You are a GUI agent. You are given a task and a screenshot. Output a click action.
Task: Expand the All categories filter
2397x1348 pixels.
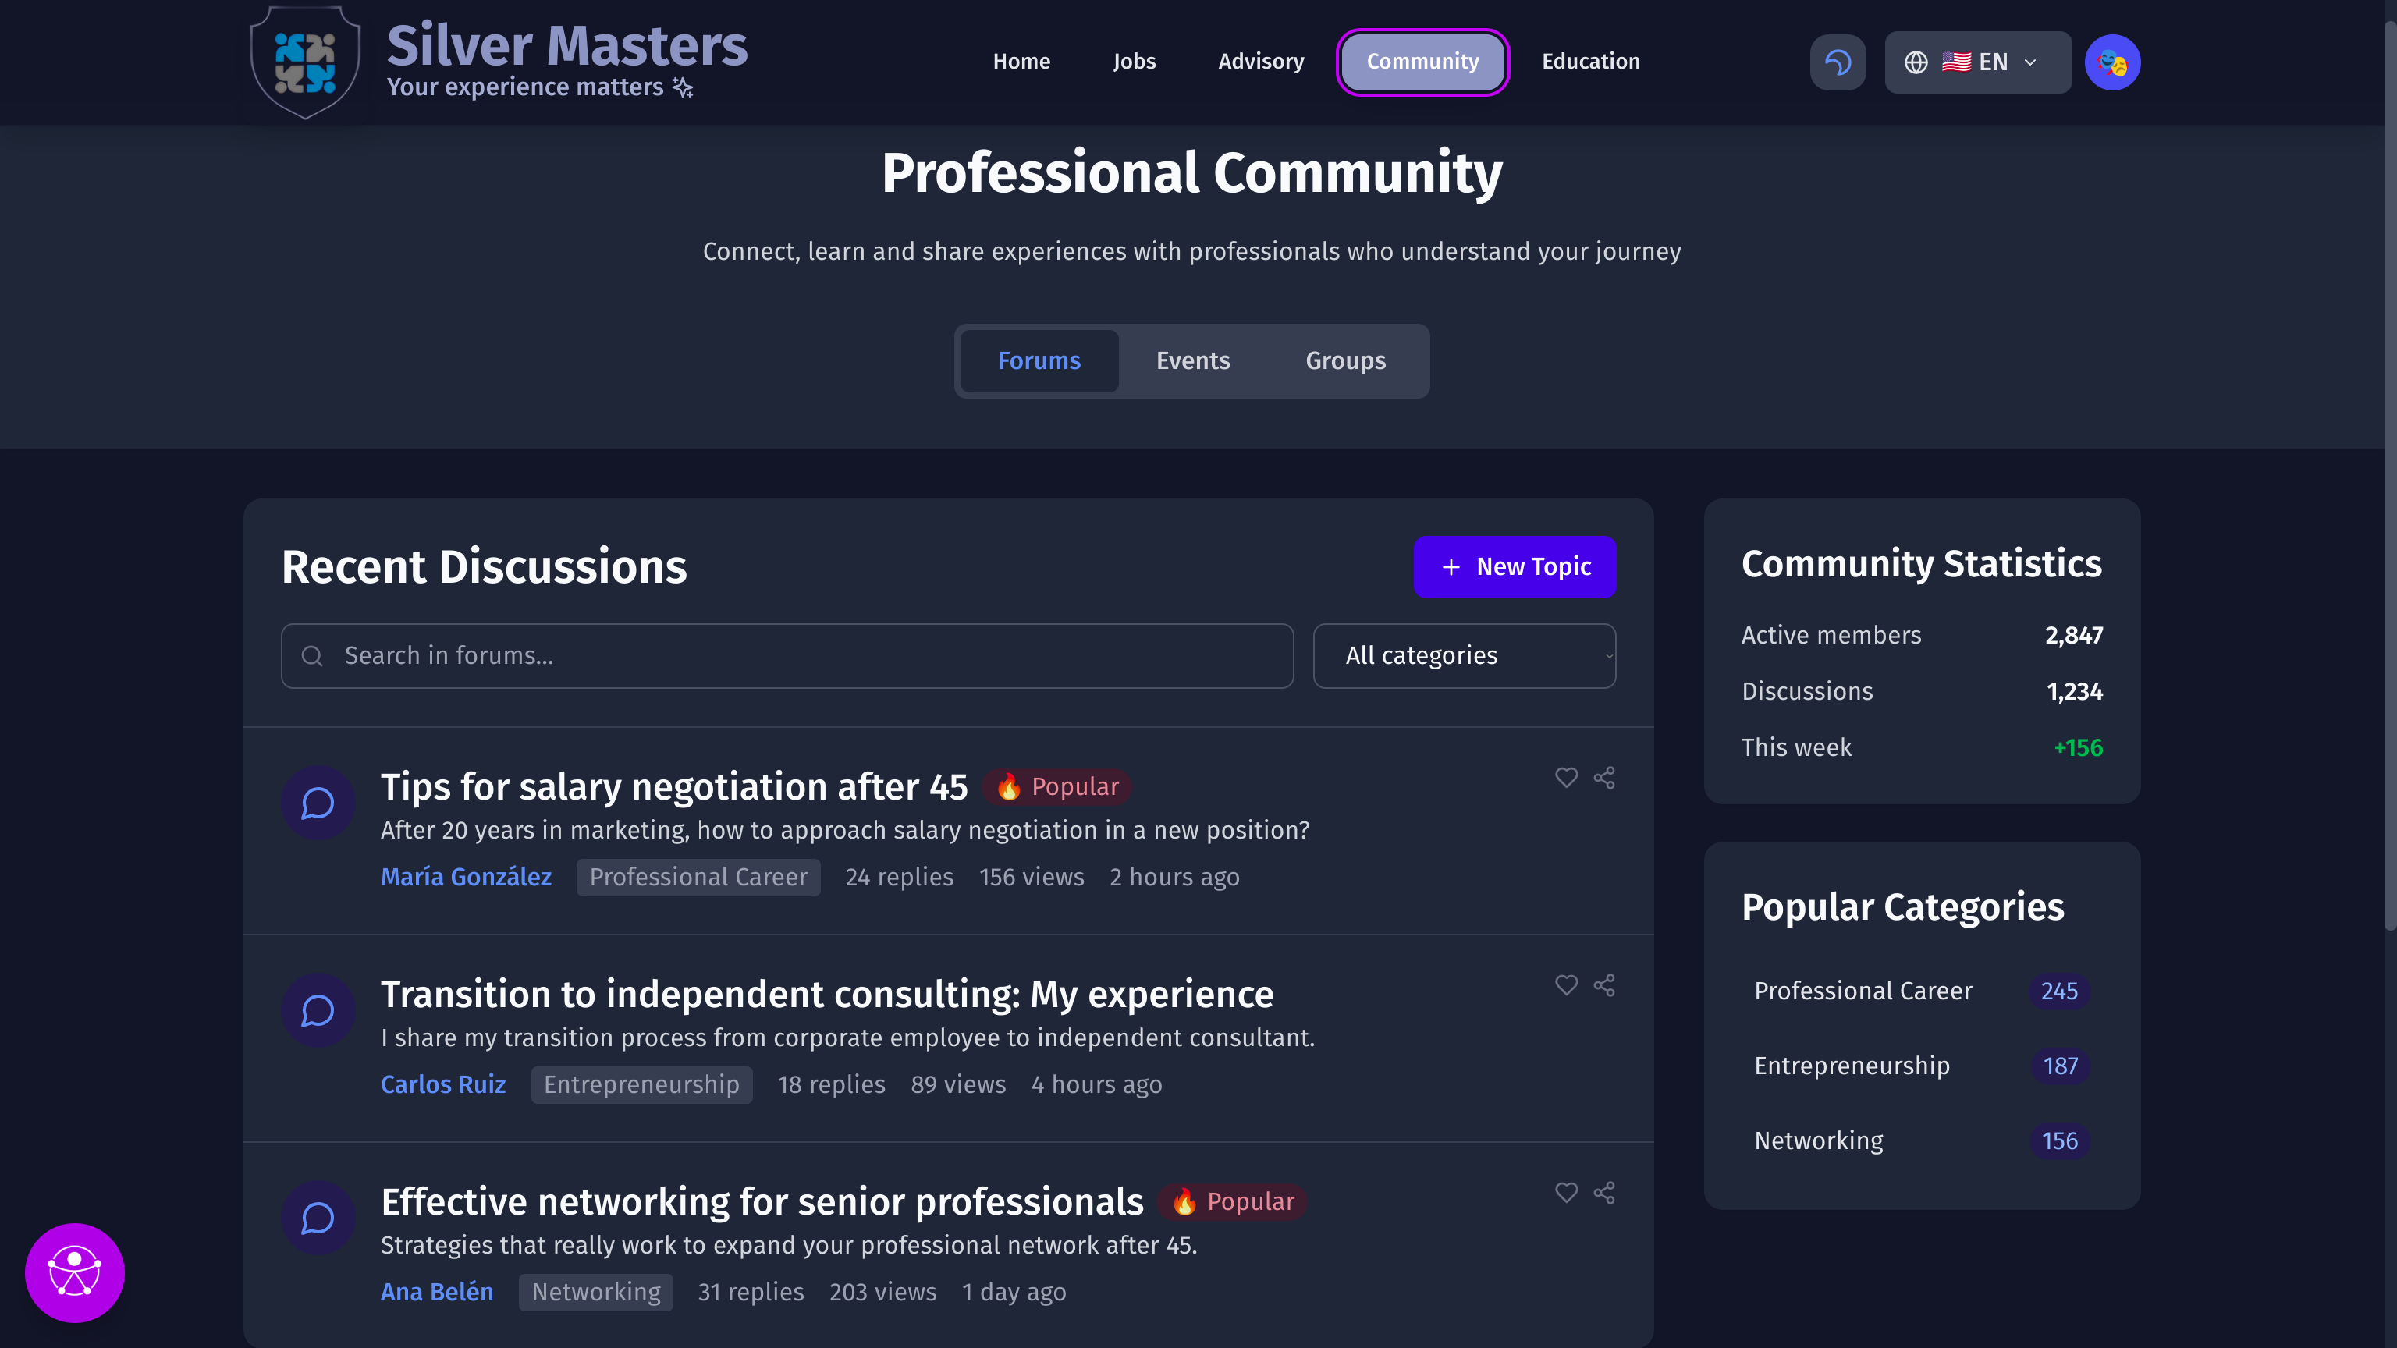(x=1464, y=656)
